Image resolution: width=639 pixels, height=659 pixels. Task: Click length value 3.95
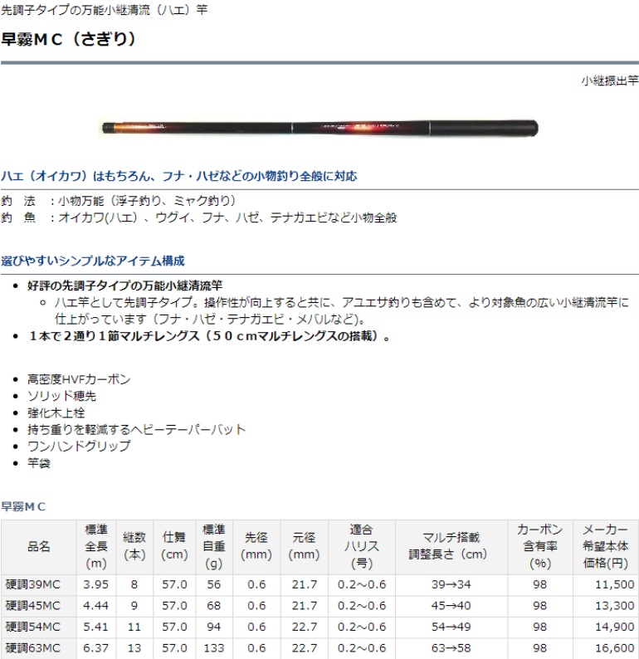(95, 584)
